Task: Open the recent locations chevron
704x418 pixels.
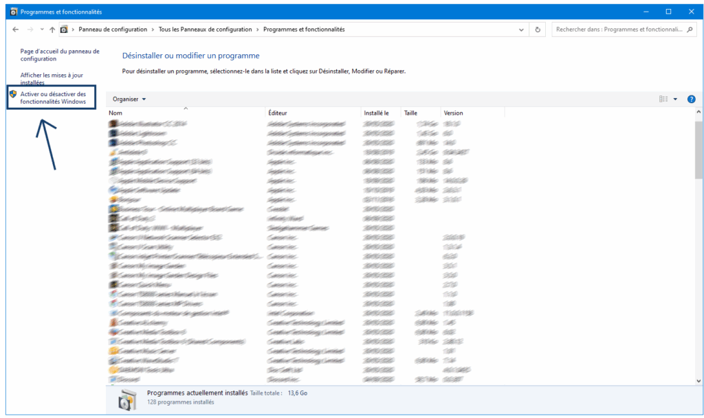Action: click(x=42, y=30)
